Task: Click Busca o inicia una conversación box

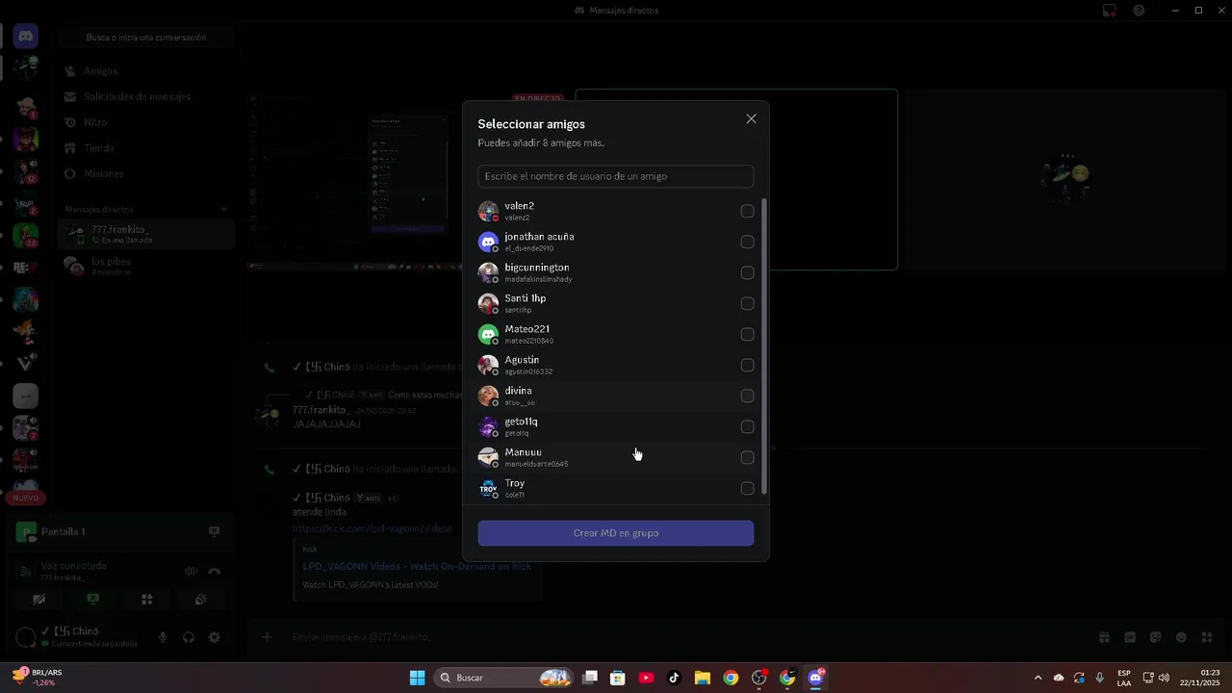Action: pos(146,38)
